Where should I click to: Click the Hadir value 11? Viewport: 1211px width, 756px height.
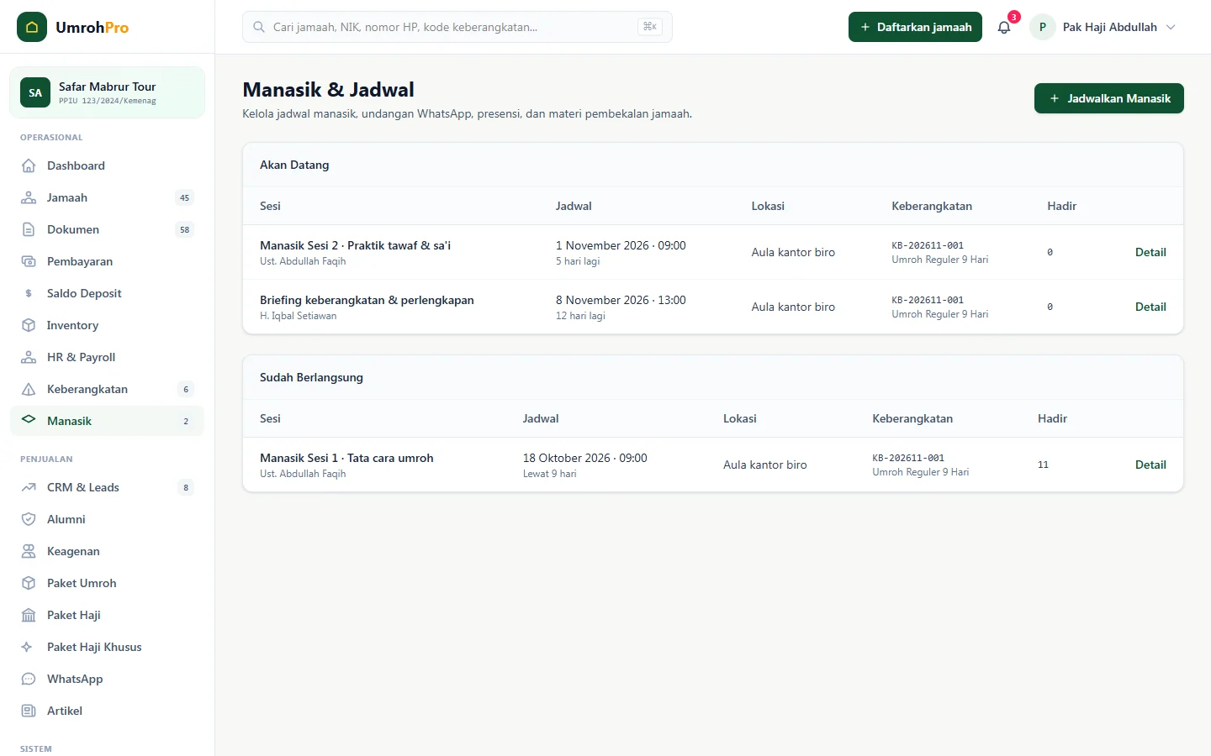1043,465
